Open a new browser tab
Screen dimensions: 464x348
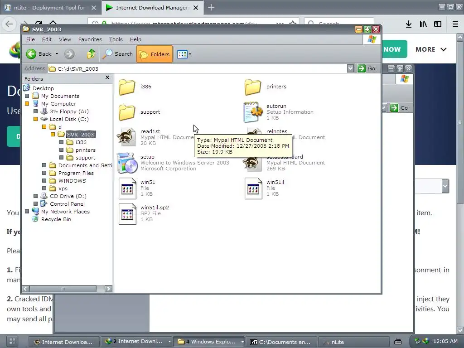pos(211,7)
